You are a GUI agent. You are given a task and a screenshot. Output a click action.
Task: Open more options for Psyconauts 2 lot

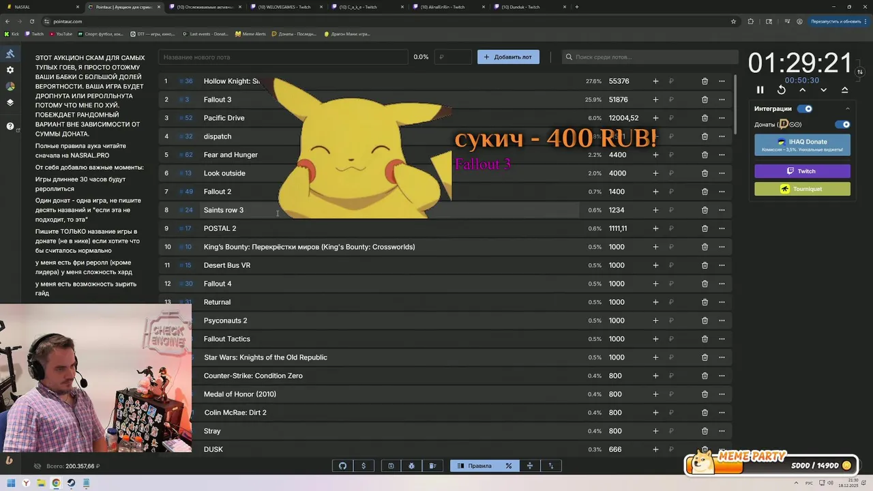722,321
